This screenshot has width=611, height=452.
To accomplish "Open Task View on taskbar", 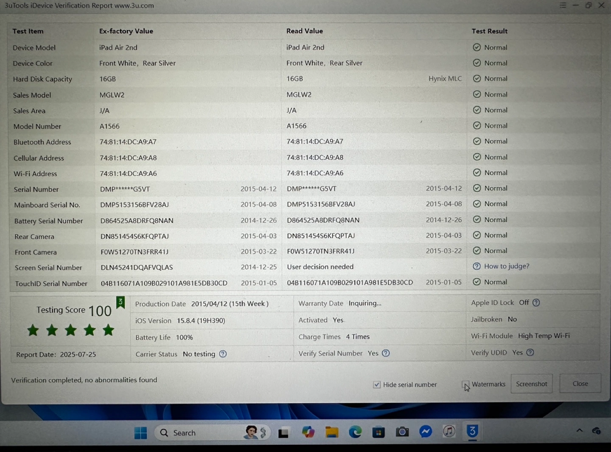I will pos(283,433).
